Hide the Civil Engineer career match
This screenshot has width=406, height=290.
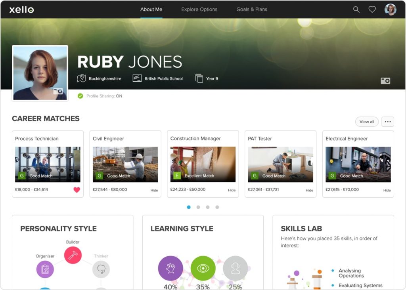pyautogui.click(x=154, y=190)
